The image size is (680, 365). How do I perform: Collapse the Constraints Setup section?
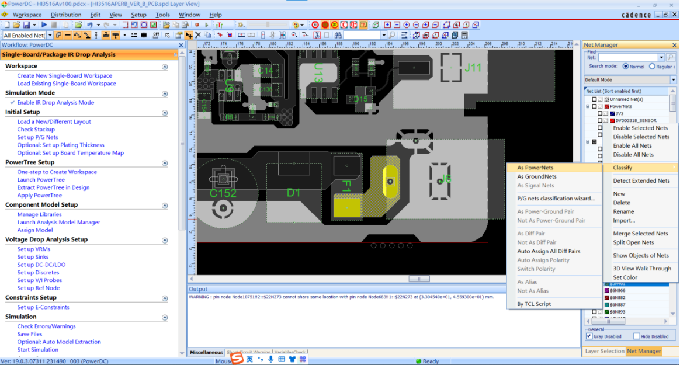(x=165, y=298)
